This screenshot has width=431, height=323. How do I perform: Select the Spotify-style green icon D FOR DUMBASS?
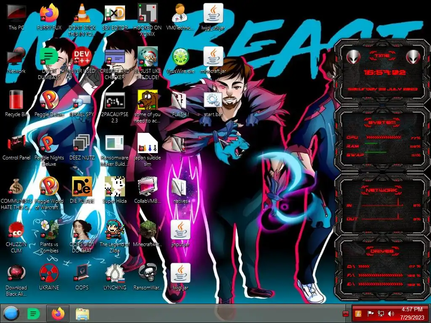[x=49, y=63]
